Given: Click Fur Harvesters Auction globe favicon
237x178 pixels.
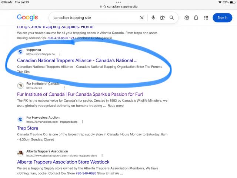Looking at the screenshot, I should (x=20, y=119).
